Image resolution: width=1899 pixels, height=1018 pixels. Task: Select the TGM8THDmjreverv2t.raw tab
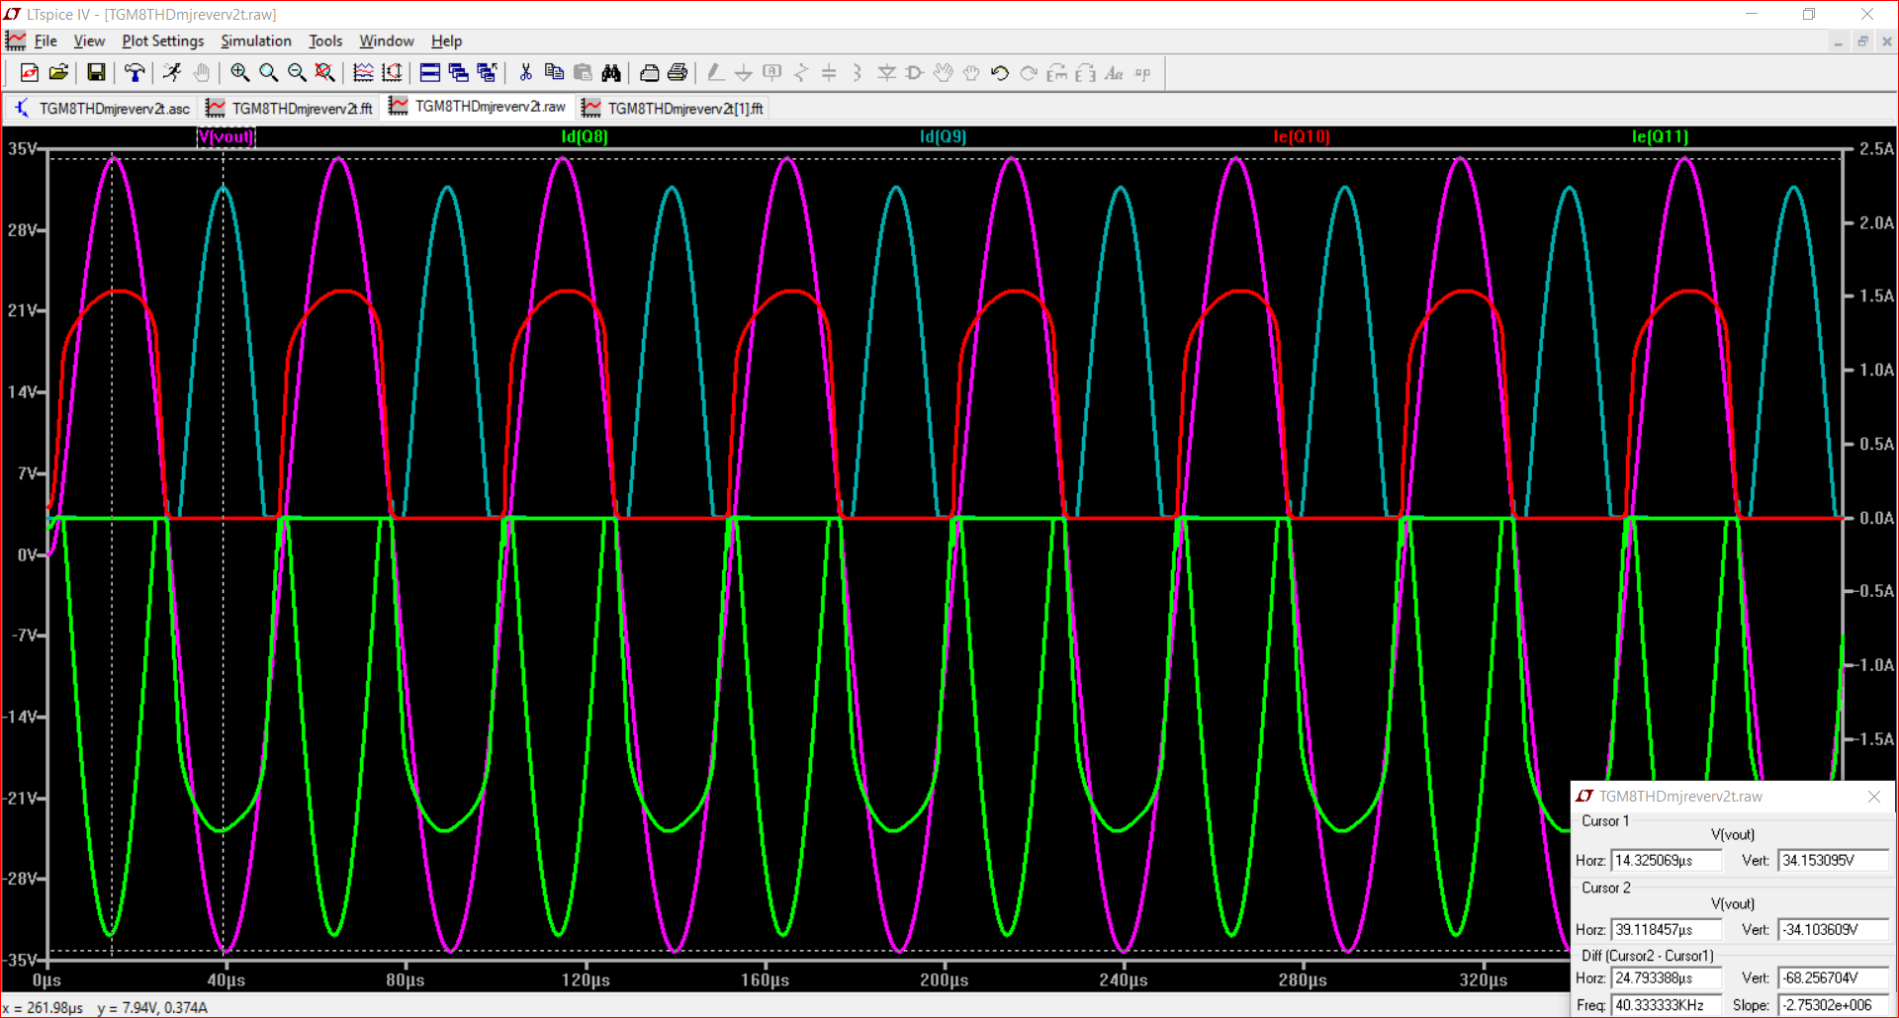pos(478,107)
